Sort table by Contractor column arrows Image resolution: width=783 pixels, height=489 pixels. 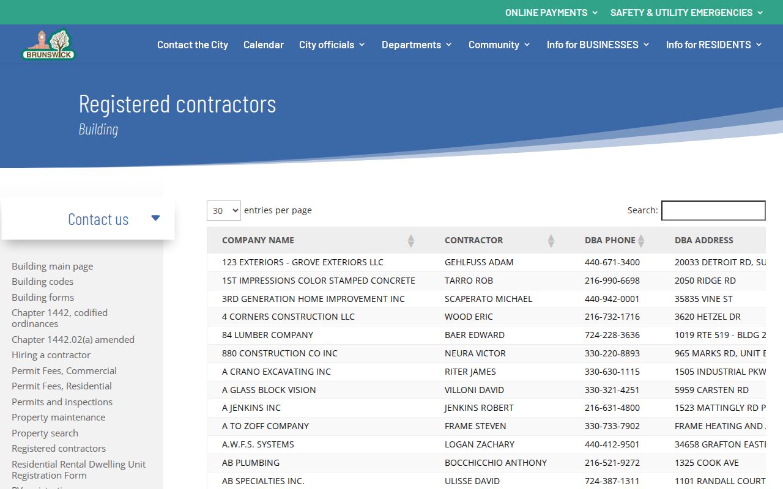tap(551, 241)
